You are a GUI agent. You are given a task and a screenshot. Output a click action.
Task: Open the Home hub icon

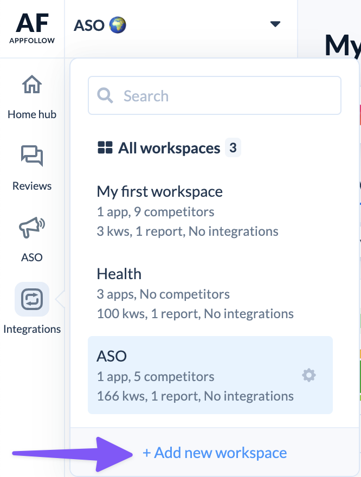pos(32,84)
